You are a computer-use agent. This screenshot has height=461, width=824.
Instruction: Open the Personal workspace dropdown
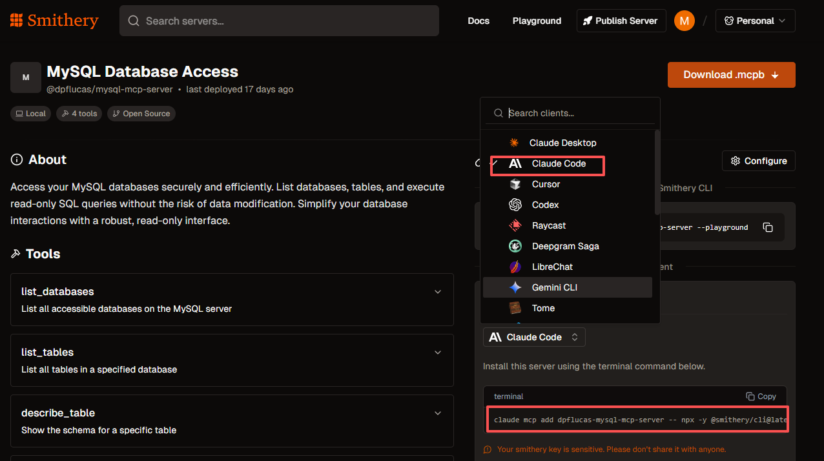coord(755,21)
